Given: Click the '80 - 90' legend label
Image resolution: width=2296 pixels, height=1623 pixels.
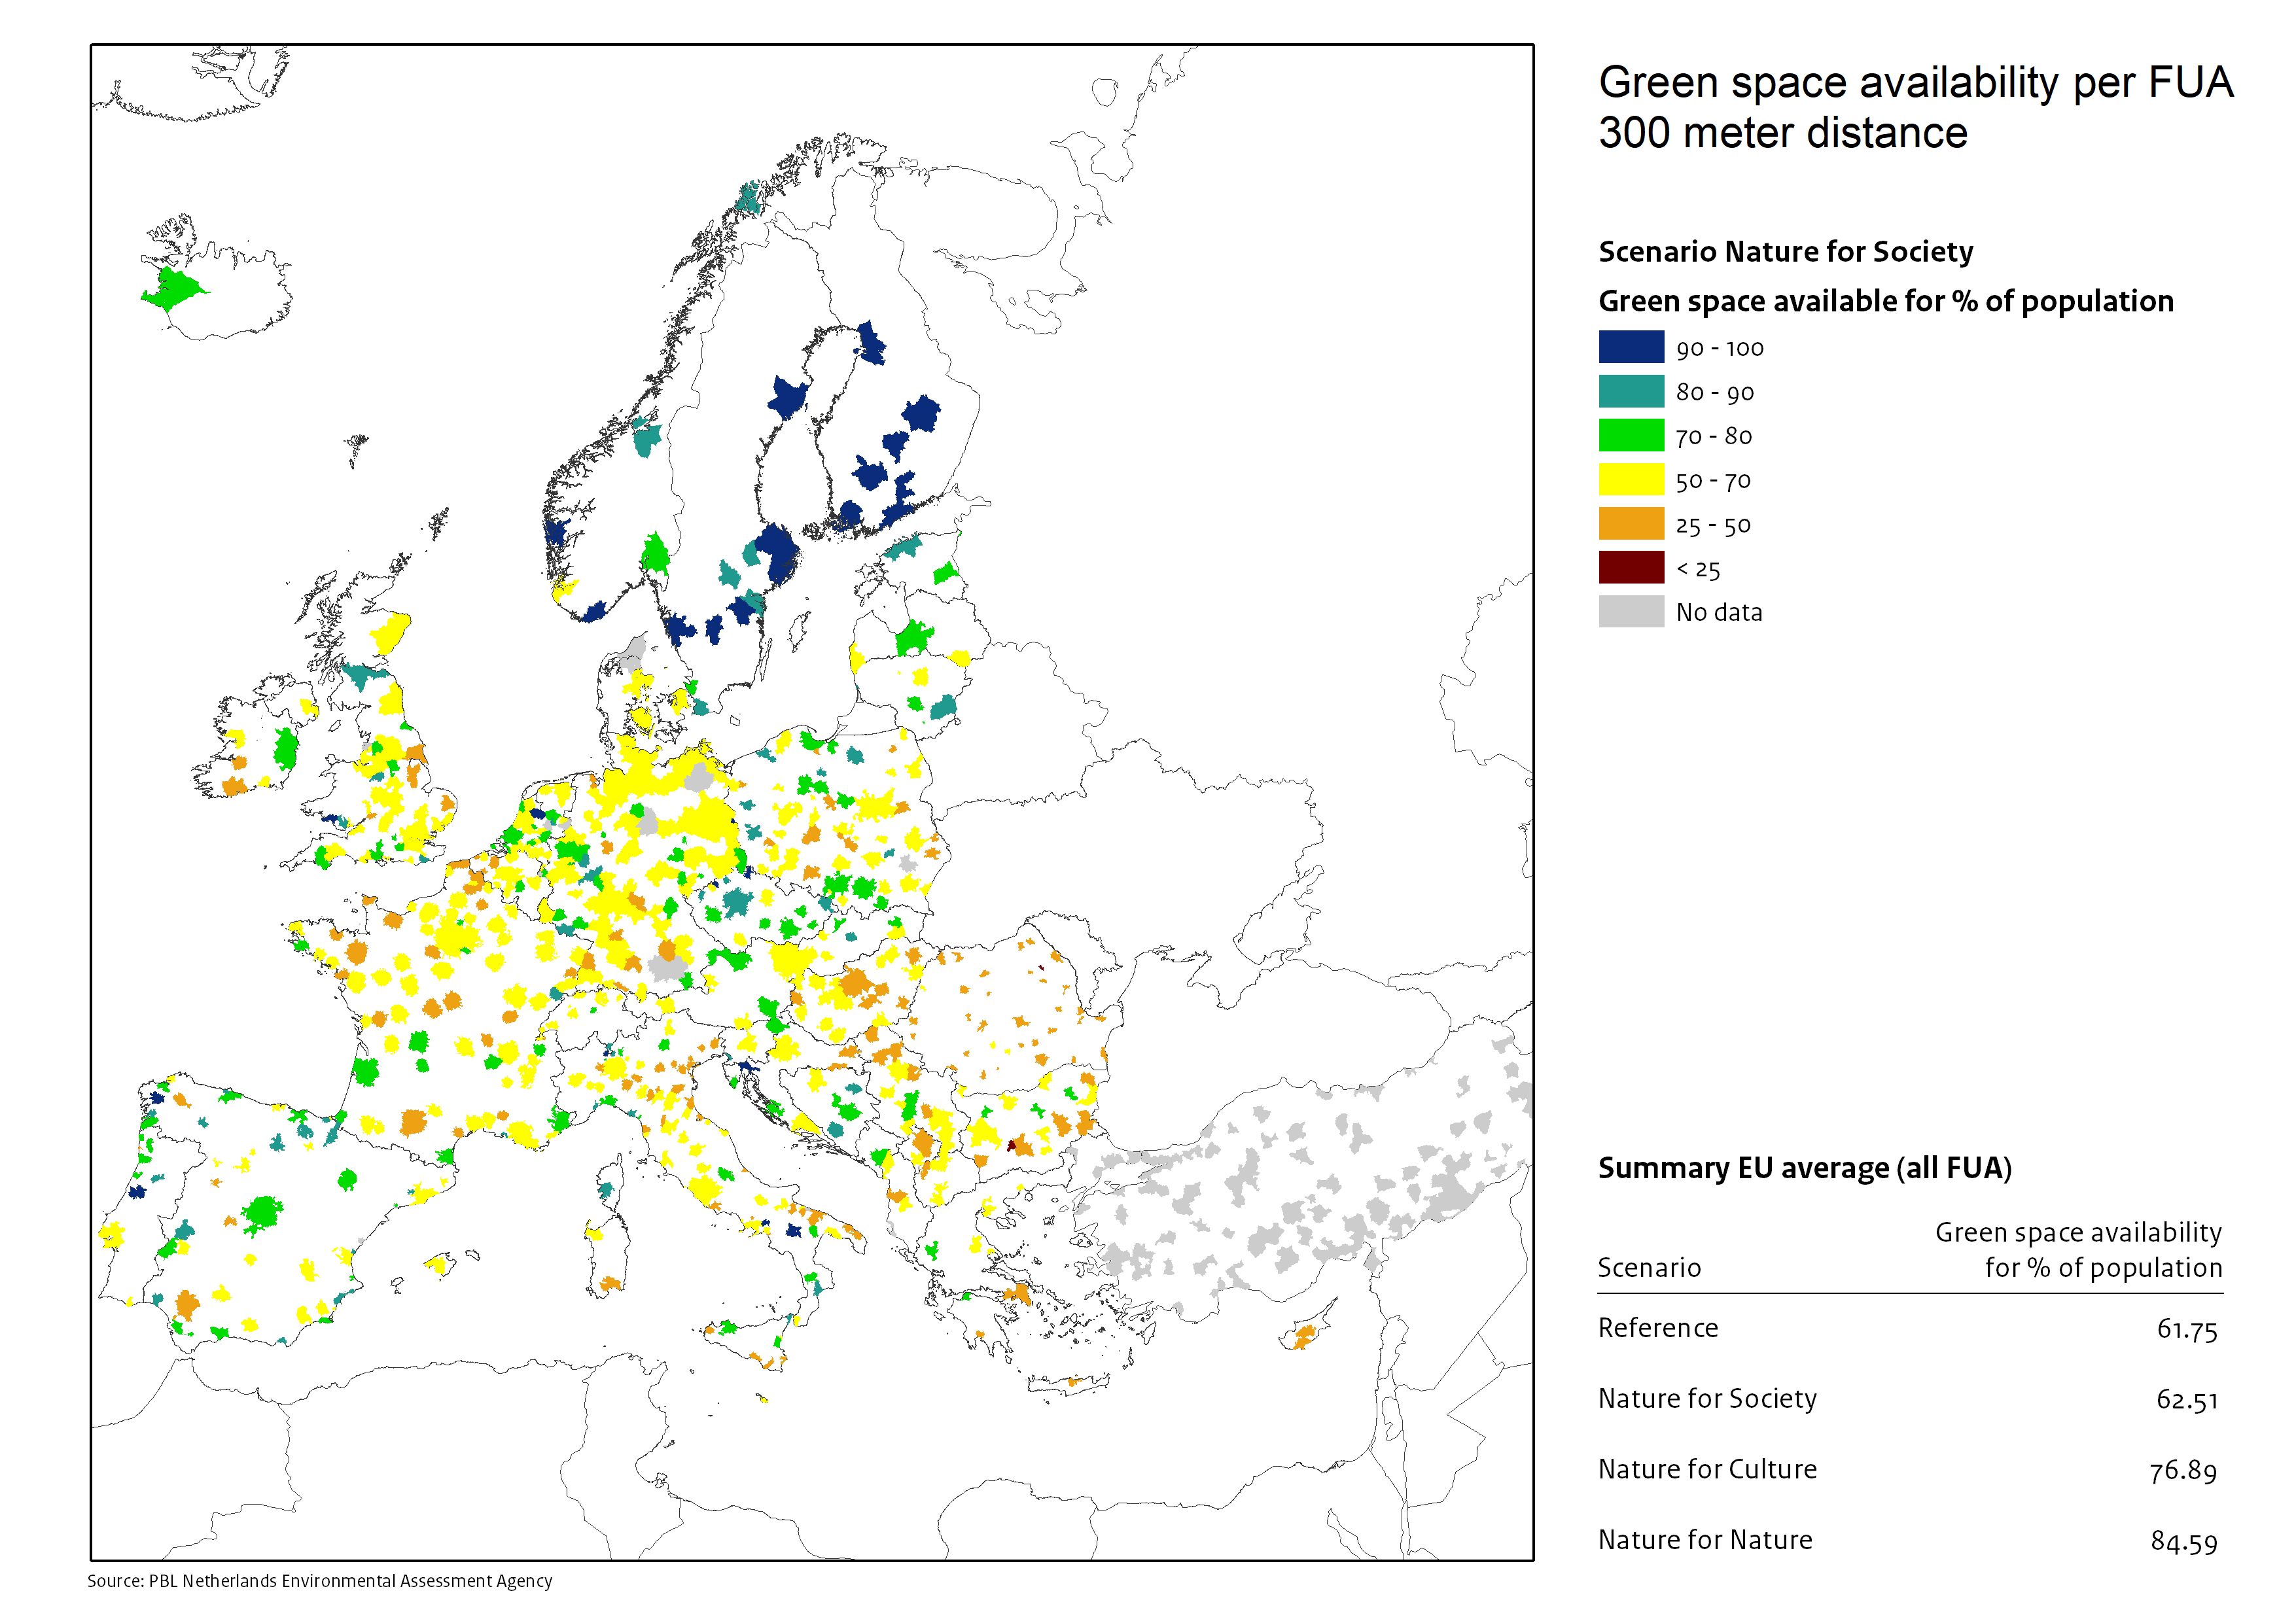Looking at the screenshot, I should point(1715,392).
